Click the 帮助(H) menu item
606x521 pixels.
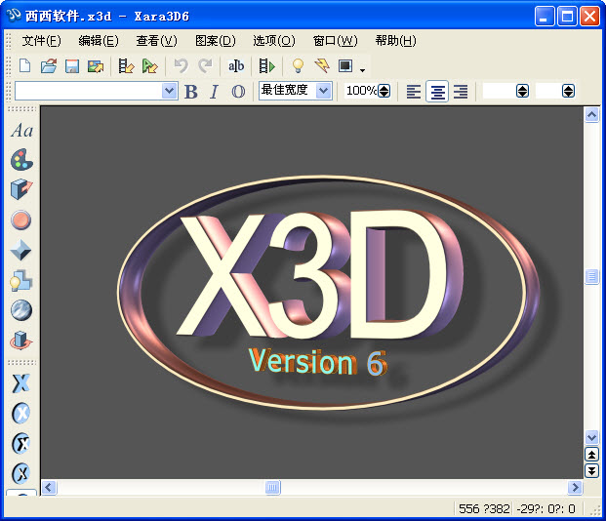[395, 41]
